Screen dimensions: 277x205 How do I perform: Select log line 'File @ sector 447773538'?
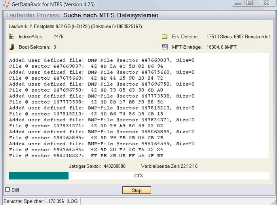(x=86, y=102)
